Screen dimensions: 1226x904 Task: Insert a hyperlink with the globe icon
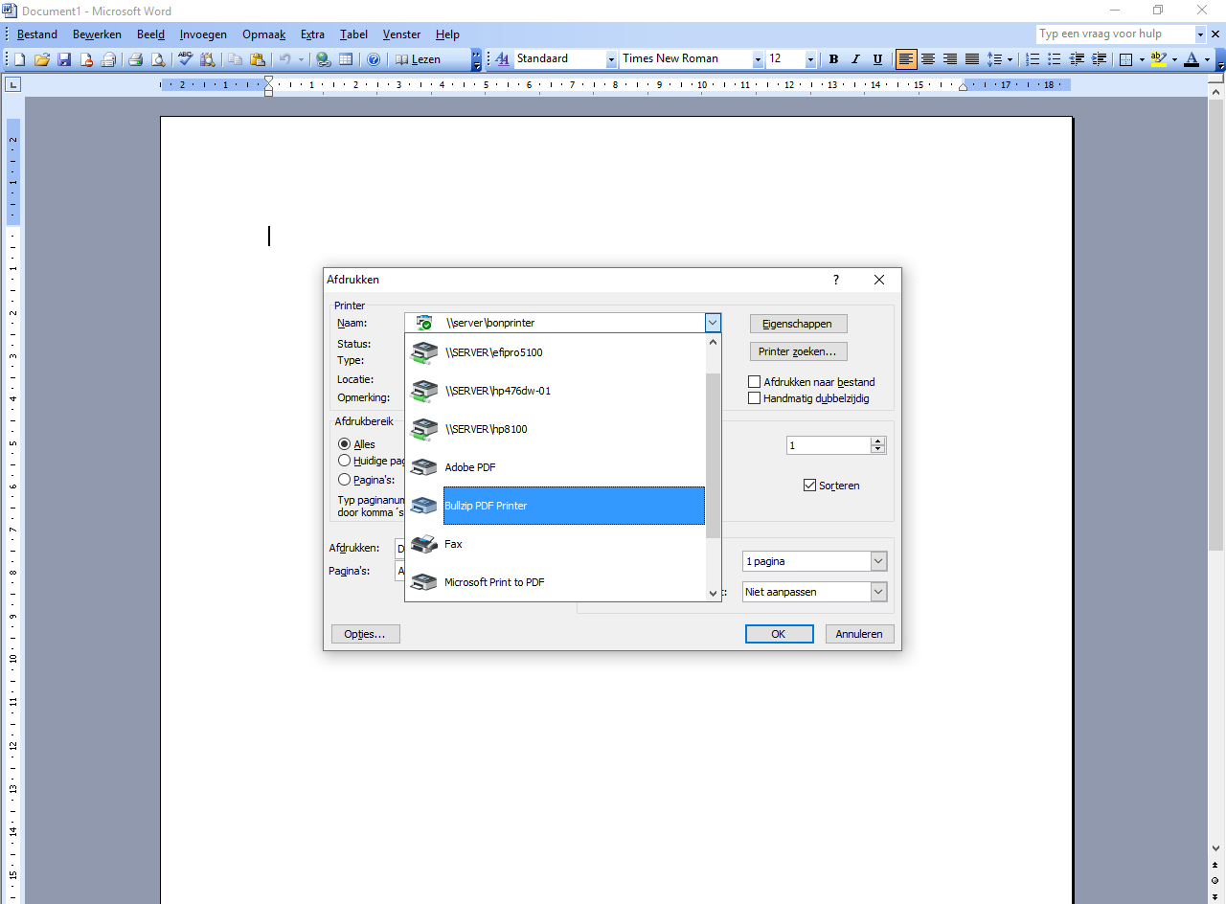click(324, 59)
